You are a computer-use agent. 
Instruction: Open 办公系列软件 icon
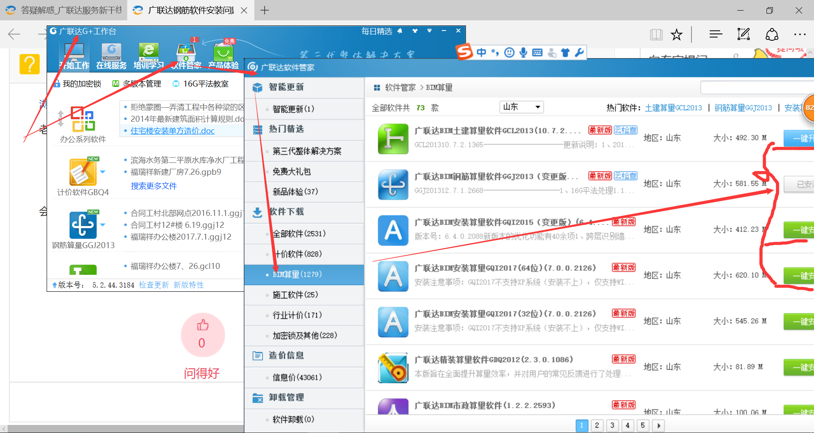pos(83,120)
